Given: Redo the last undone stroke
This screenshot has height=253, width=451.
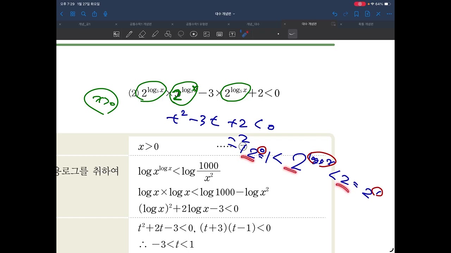Looking at the screenshot, I should click(x=346, y=14).
